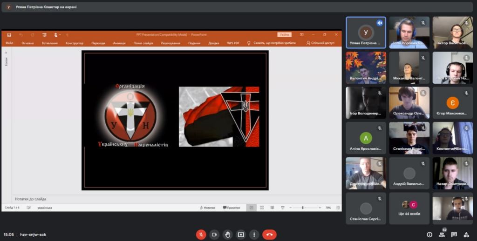The width and height of the screenshot is (477, 241).
Task: Open the activities shapes icon
Action: point(466,234)
